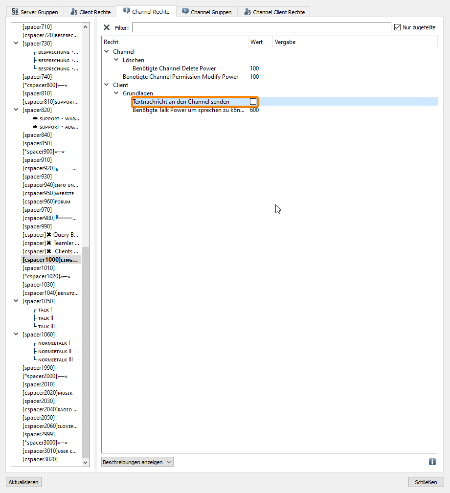Toggle the Nur zugeteilte checkbox
The image size is (450, 493).
coord(397,27)
